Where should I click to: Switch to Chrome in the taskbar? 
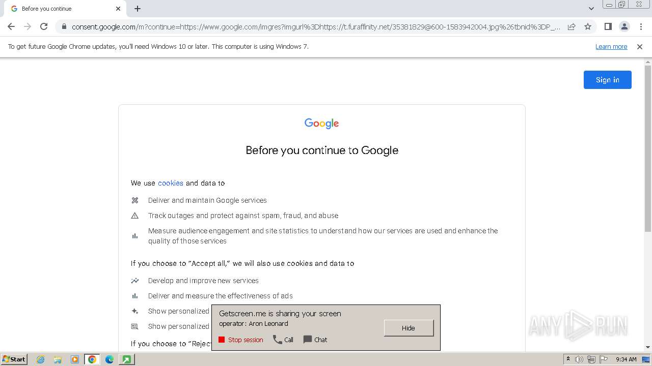point(92,359)
